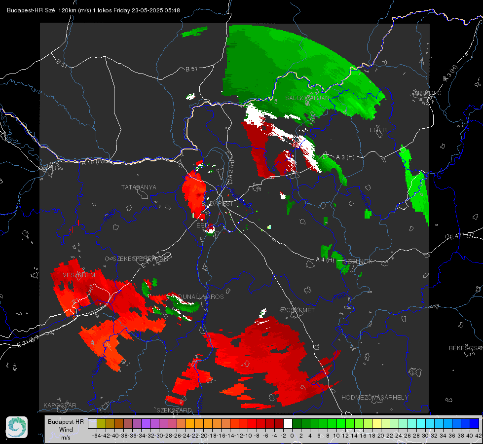This screenshot has width=483, height=444.
Task: Click the white swatch in the wind legend
Action: click(x=288, y=423)
